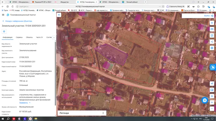Open the Информация tab
The height and width of the screenshot is (121, 216).
pos(7,37)
